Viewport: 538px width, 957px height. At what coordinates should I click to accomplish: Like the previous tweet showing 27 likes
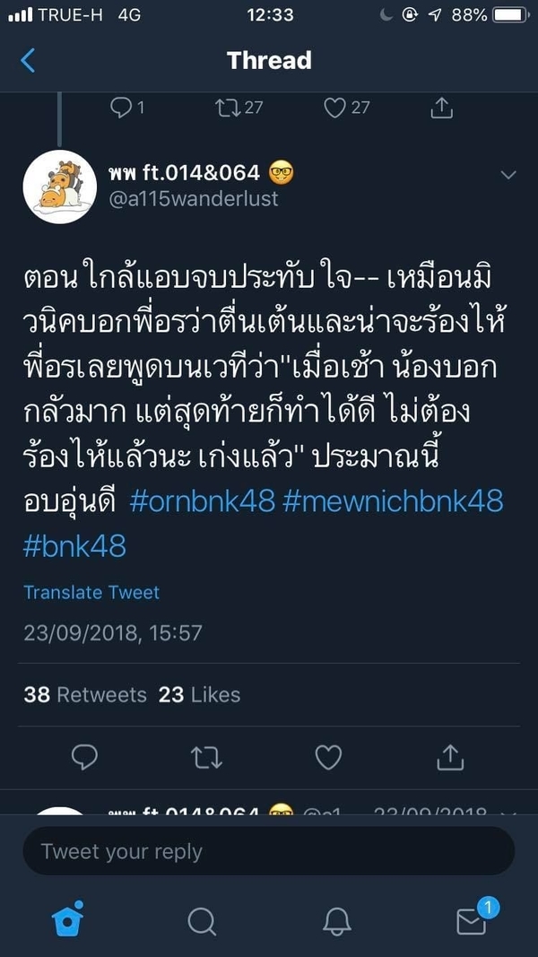pyautogui.click(x=346, y=108)
